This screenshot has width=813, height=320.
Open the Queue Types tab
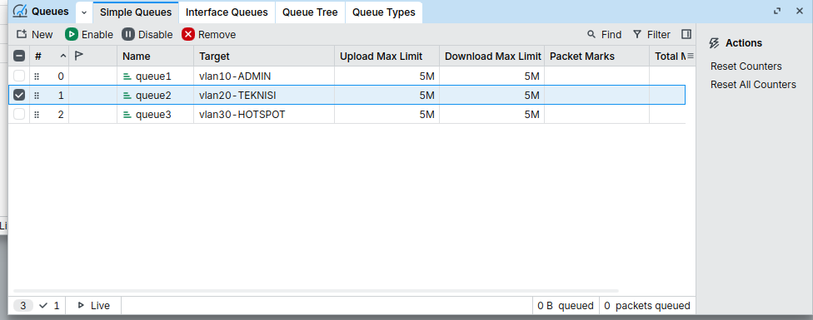[x=384, y=12]
